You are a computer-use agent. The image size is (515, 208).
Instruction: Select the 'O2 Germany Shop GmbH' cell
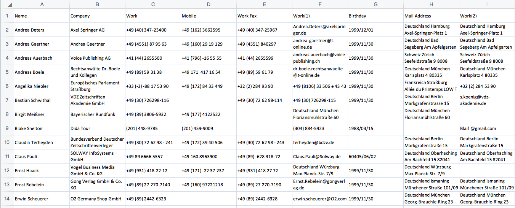coord(97,199)
